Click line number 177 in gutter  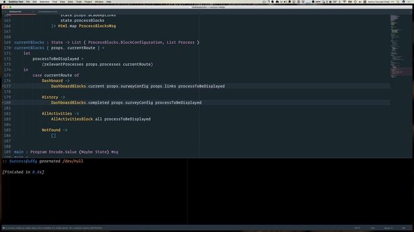7,86
